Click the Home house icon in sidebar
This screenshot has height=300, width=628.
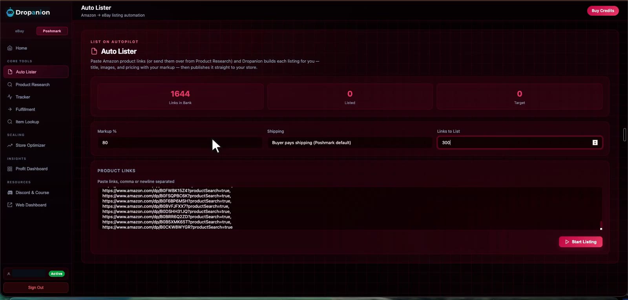10,48
